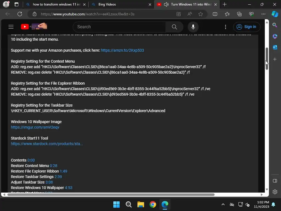Open the clock showing 1:02 PM

click(x=262, y=204)
